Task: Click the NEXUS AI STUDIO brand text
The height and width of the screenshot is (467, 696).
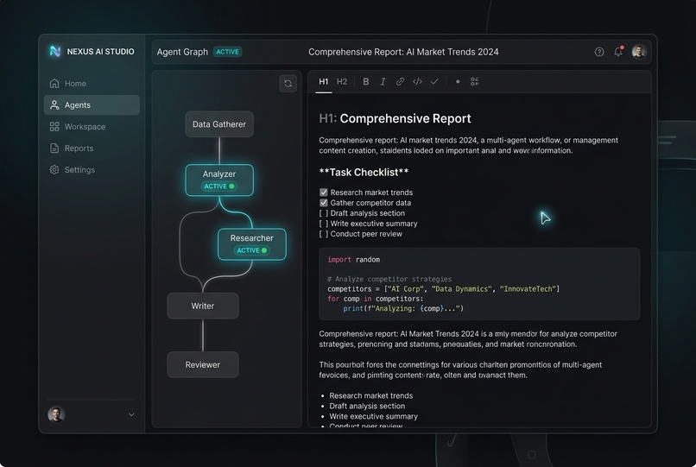Action: click(101, 52)
